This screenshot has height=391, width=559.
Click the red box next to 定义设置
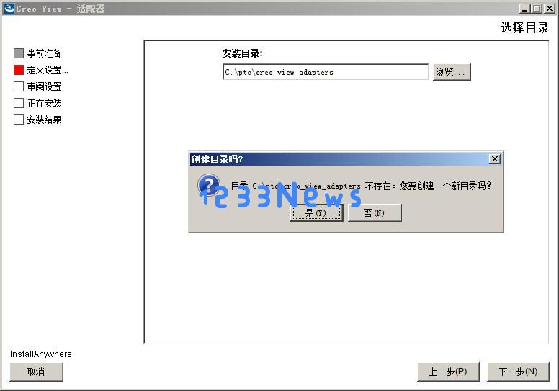pos(19,70)
